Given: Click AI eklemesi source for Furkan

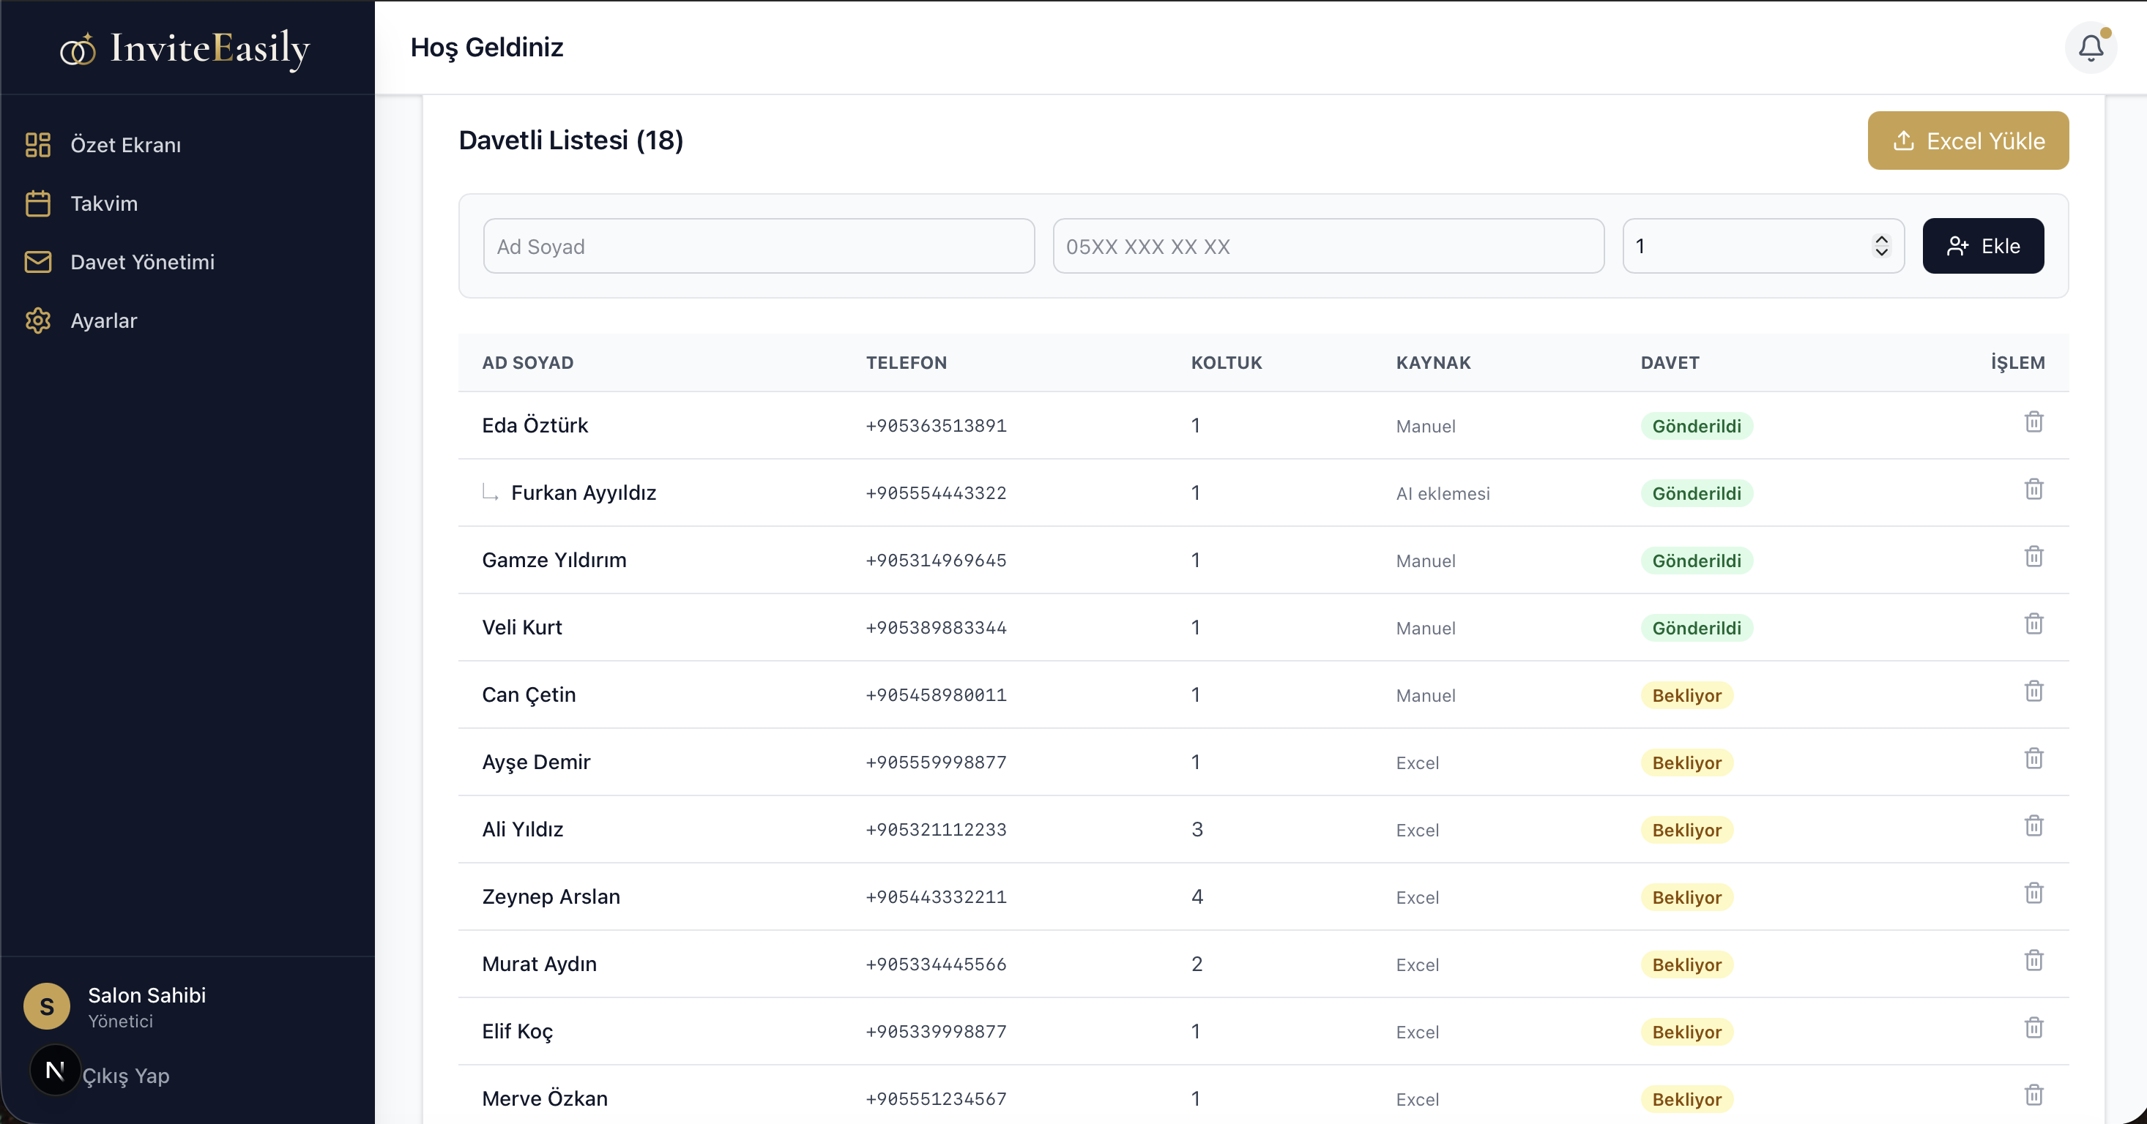Looking at the screenshot, I should 1443,494.
